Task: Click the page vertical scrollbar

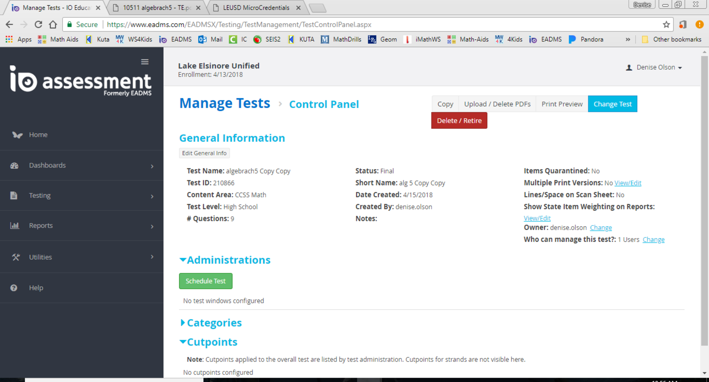Action: point(704,201)
